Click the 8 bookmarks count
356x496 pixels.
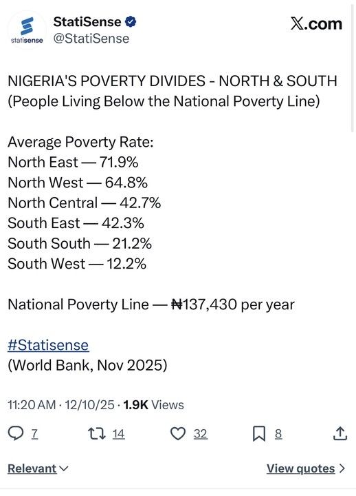pos(278,434)
